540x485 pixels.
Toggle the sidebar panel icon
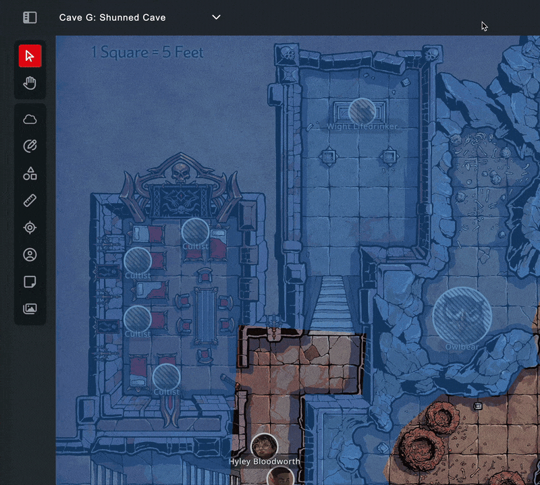30,18
